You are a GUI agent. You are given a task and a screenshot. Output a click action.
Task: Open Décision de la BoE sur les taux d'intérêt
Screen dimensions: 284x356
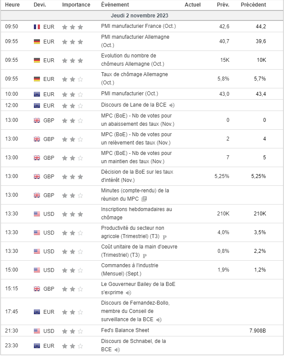tap(137, 175)
